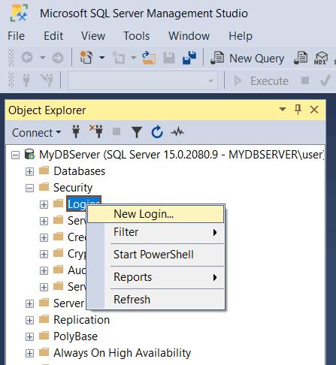Image resolution: width=336 pixels, height=365 pixels.
Task: Collapse the Security folder
Action: (29, 189)
